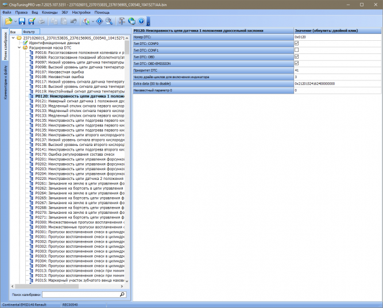
Task: Click the table icon beside P0220 tree row
Action: point(31,179)
